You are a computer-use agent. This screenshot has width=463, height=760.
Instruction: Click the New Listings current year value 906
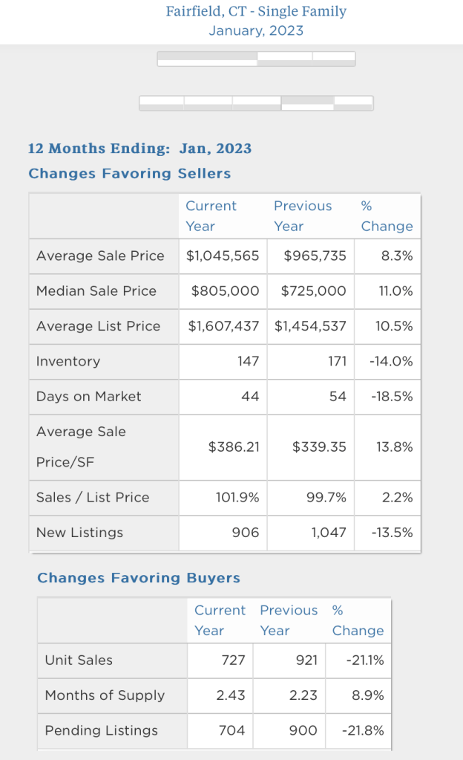point(246,533)
